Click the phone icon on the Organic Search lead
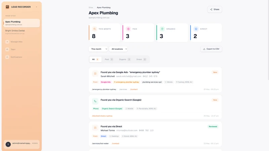Image resolution: width=269 pixels, height=151 pixels. [x=95, y=101]
